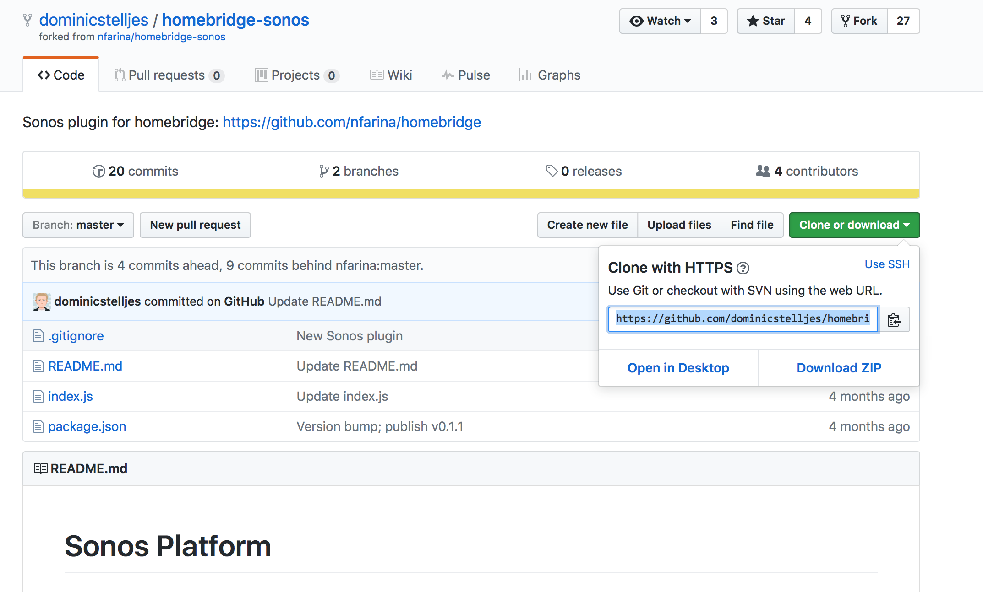This screenshot has width=983, height=592.
Task: Star this repository
Action: (766, 21)
